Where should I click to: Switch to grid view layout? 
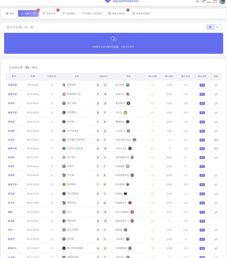coord(210,27)
